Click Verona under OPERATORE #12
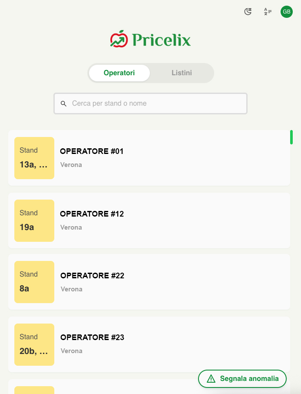This screenshot has height=394, width=301. pyautogui.click(x=71, y=227)
